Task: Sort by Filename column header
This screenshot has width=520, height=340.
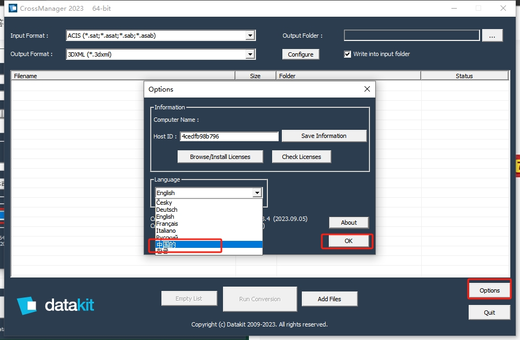Action: (x=123, y=76)
